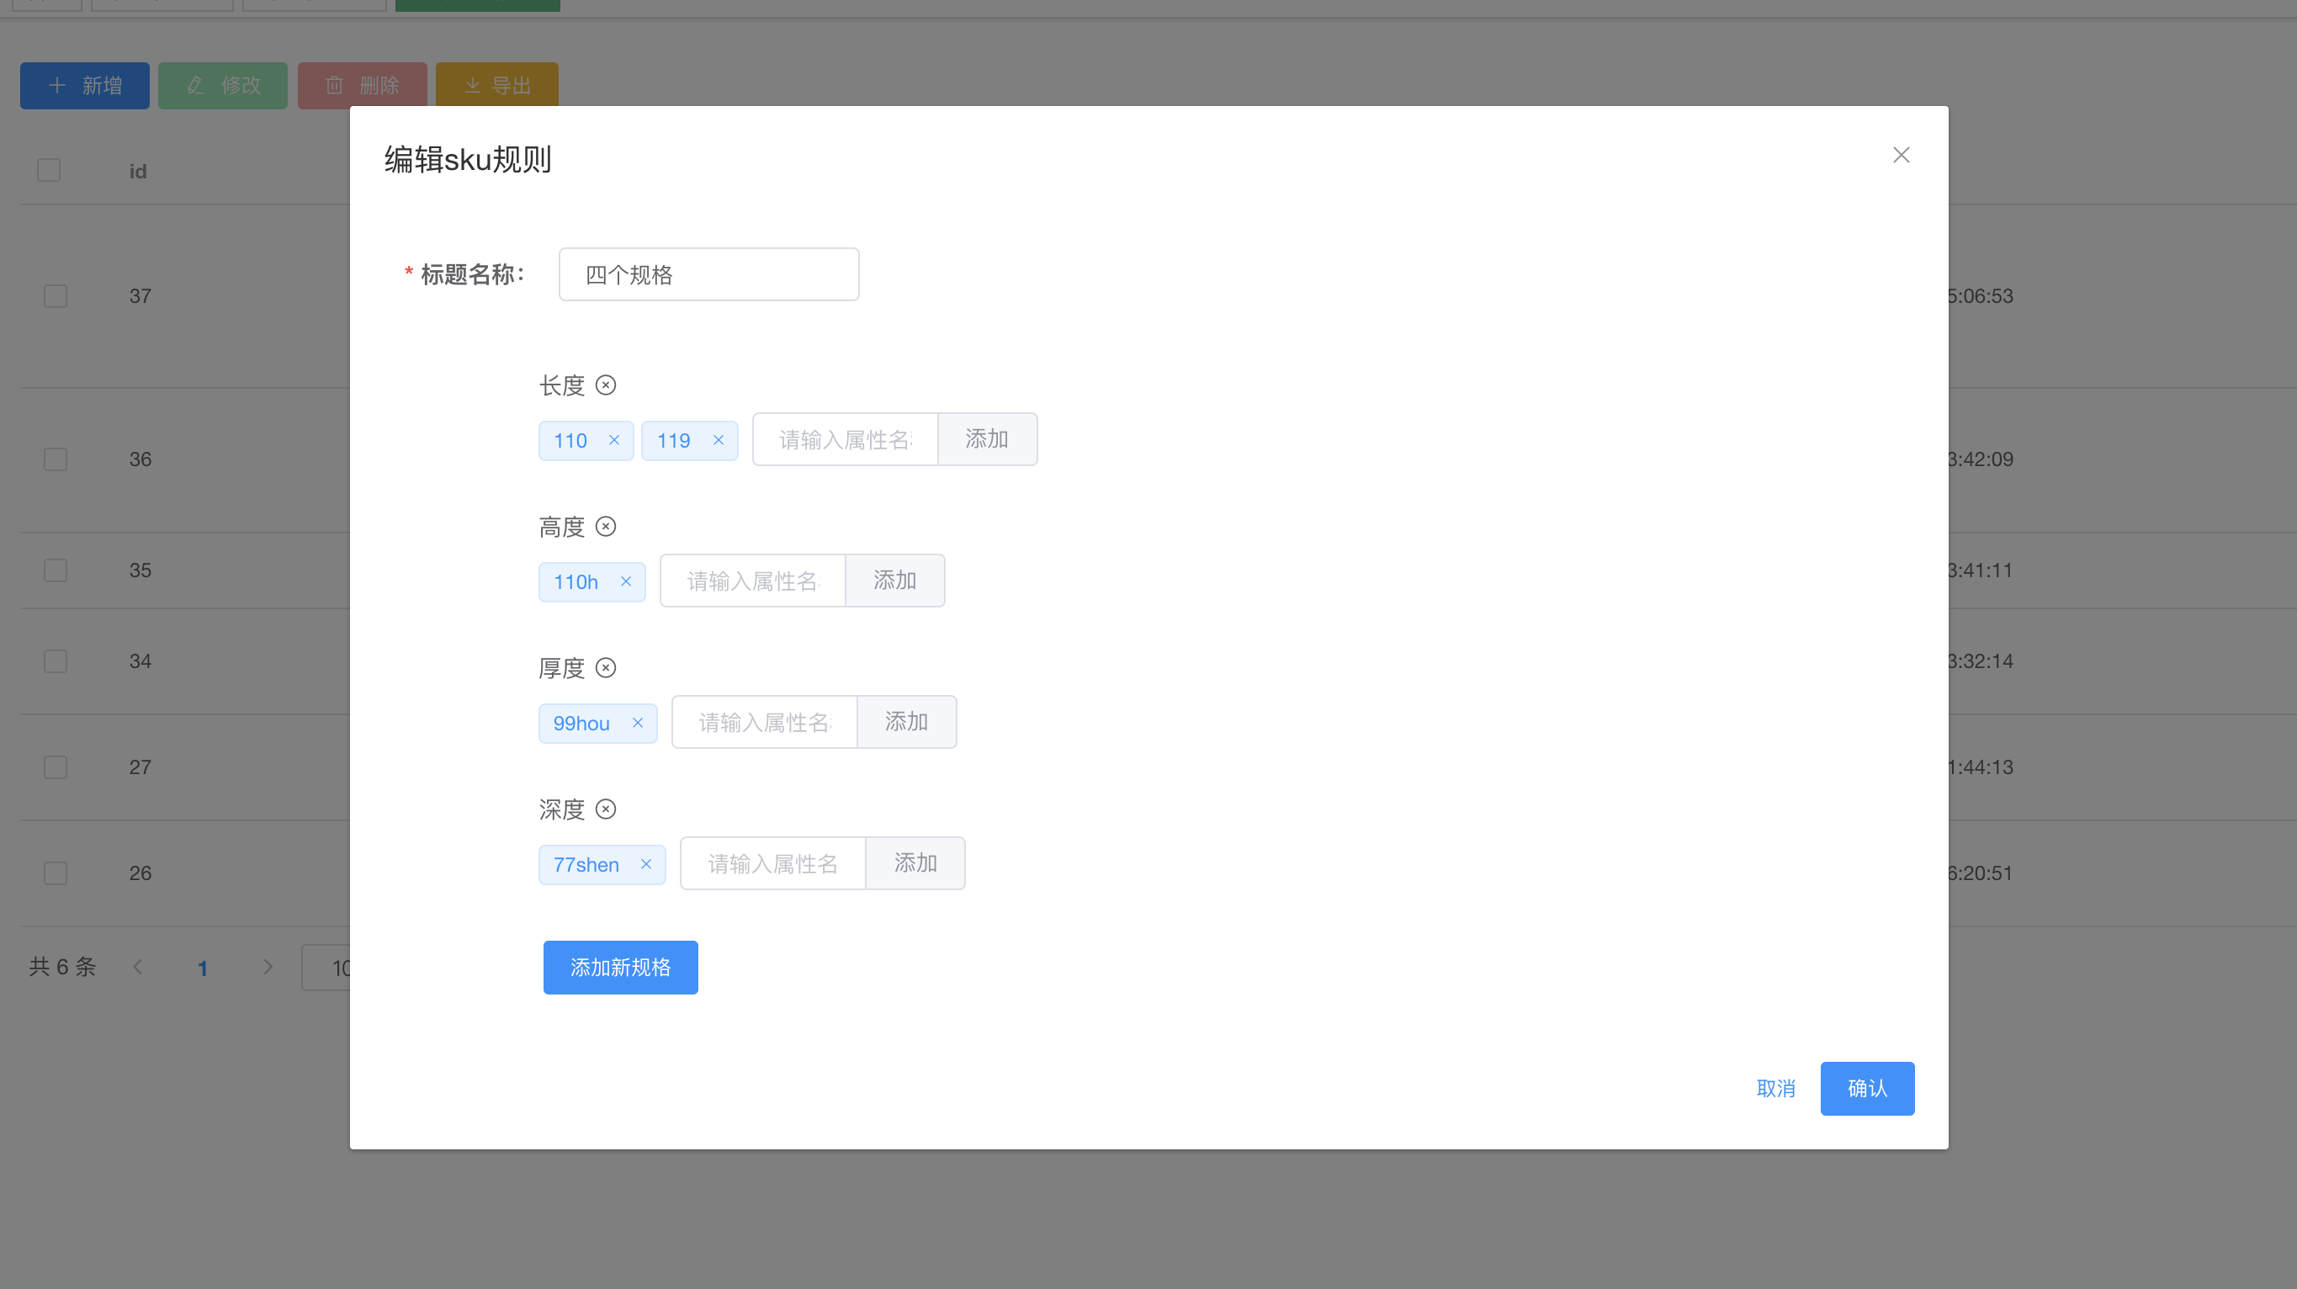This screenshot has height=1289, width=2297.
Task: Remove the 119 tag
Action: click(719, 440)
